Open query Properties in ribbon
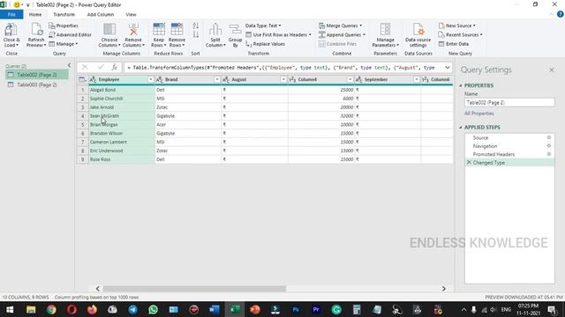565x317 pixels. point(64,26)
